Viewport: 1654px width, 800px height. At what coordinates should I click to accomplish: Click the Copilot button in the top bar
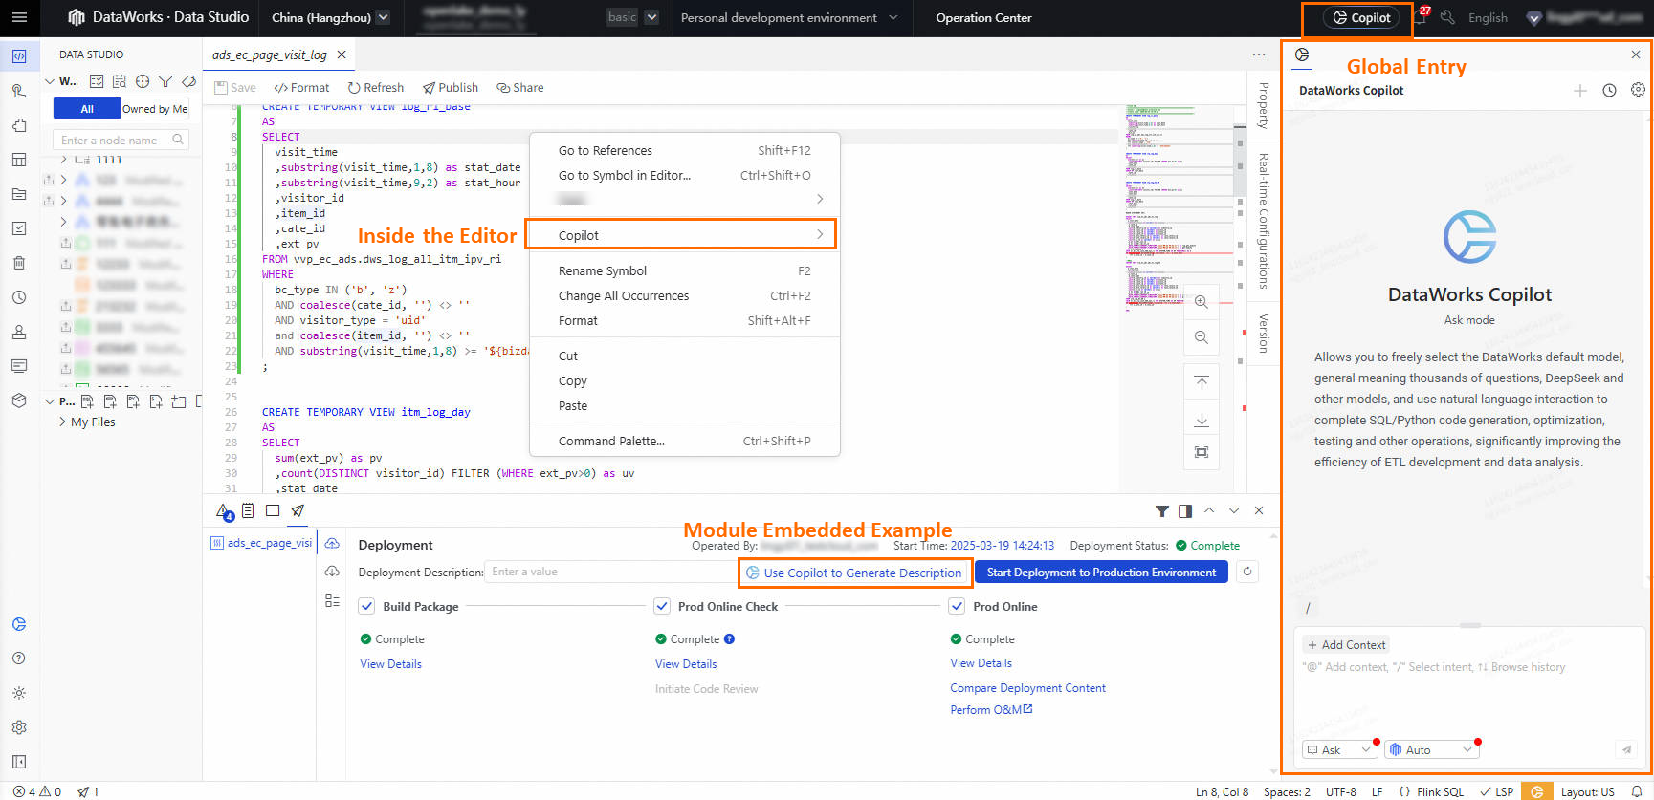(1361, 17)
